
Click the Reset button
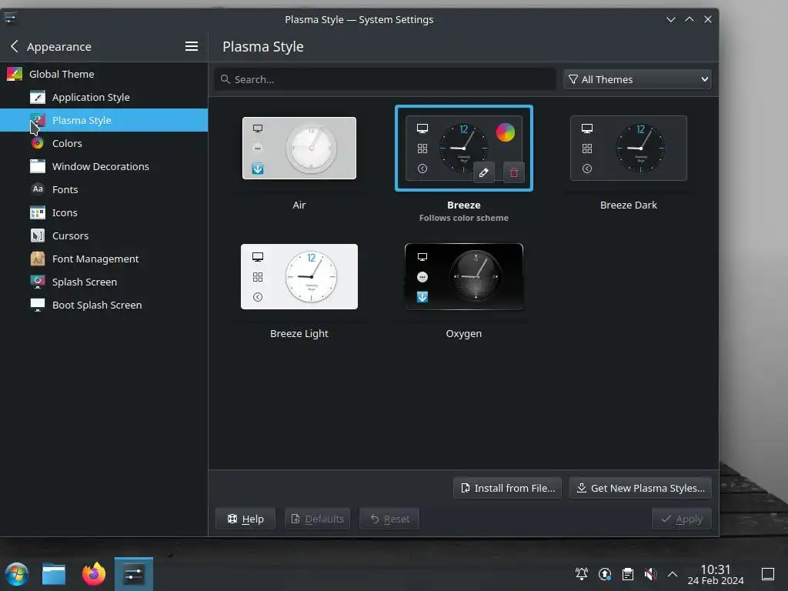pyautogui.click(x=389, y=519)
